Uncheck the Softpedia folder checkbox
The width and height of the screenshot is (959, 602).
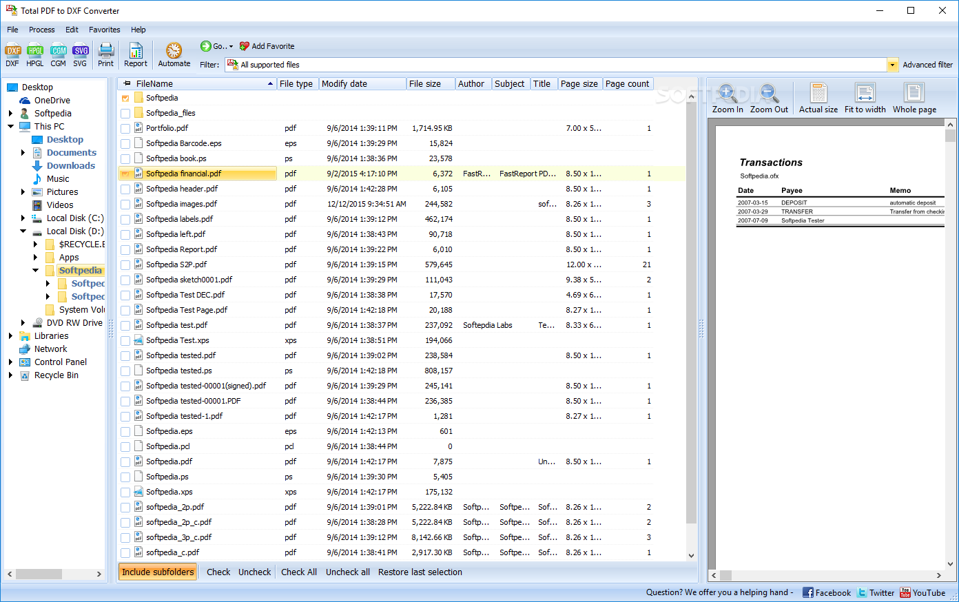[125, 98]
